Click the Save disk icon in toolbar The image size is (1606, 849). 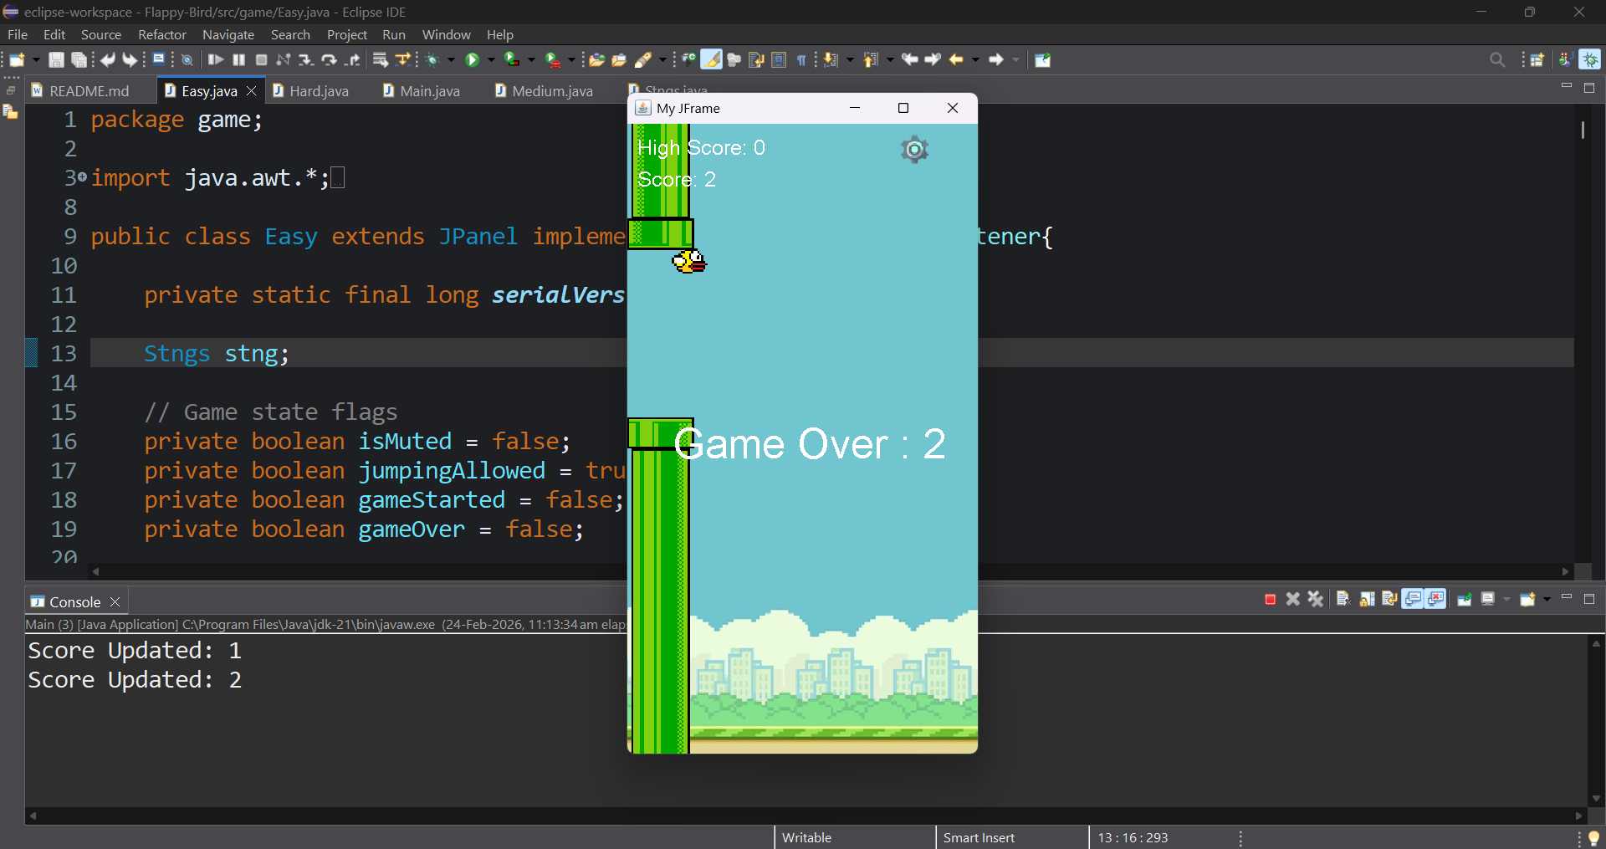[x=56, y=59]
